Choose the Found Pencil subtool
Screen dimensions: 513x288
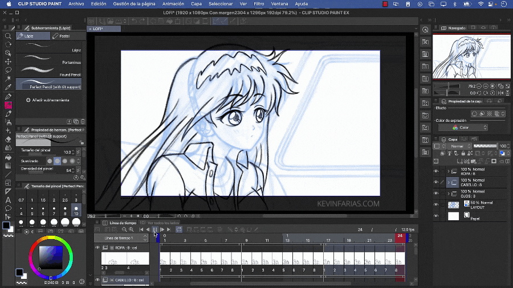pyautogui.click(x=48, y=72)
